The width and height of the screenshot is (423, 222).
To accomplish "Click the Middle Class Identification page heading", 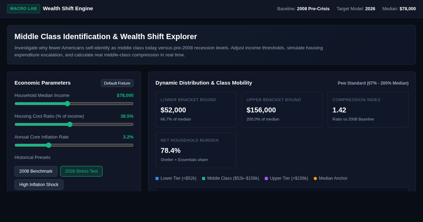I will (x=106, y=37).
